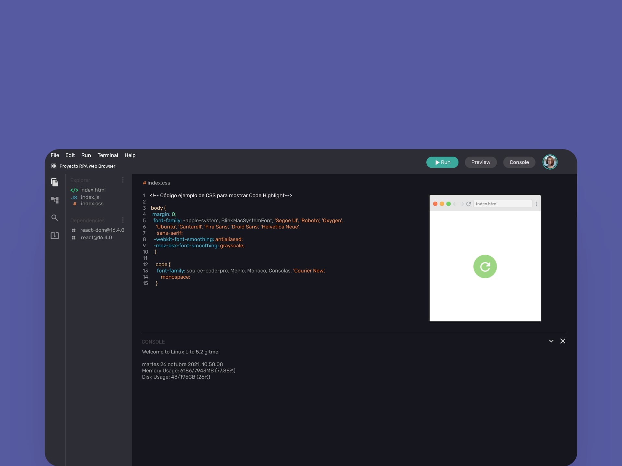Open the Terminal menu
Image resolution: width=622 pixels, height=466 pixels.
click(108, 155)
